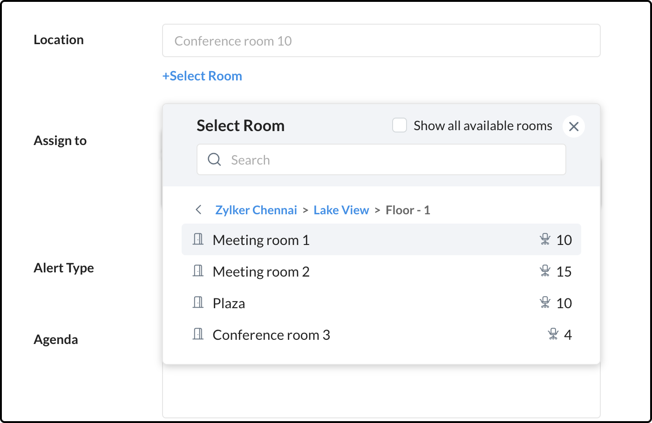Click the Location text field
The image size is (652, 423).
(x=381, y=41)
